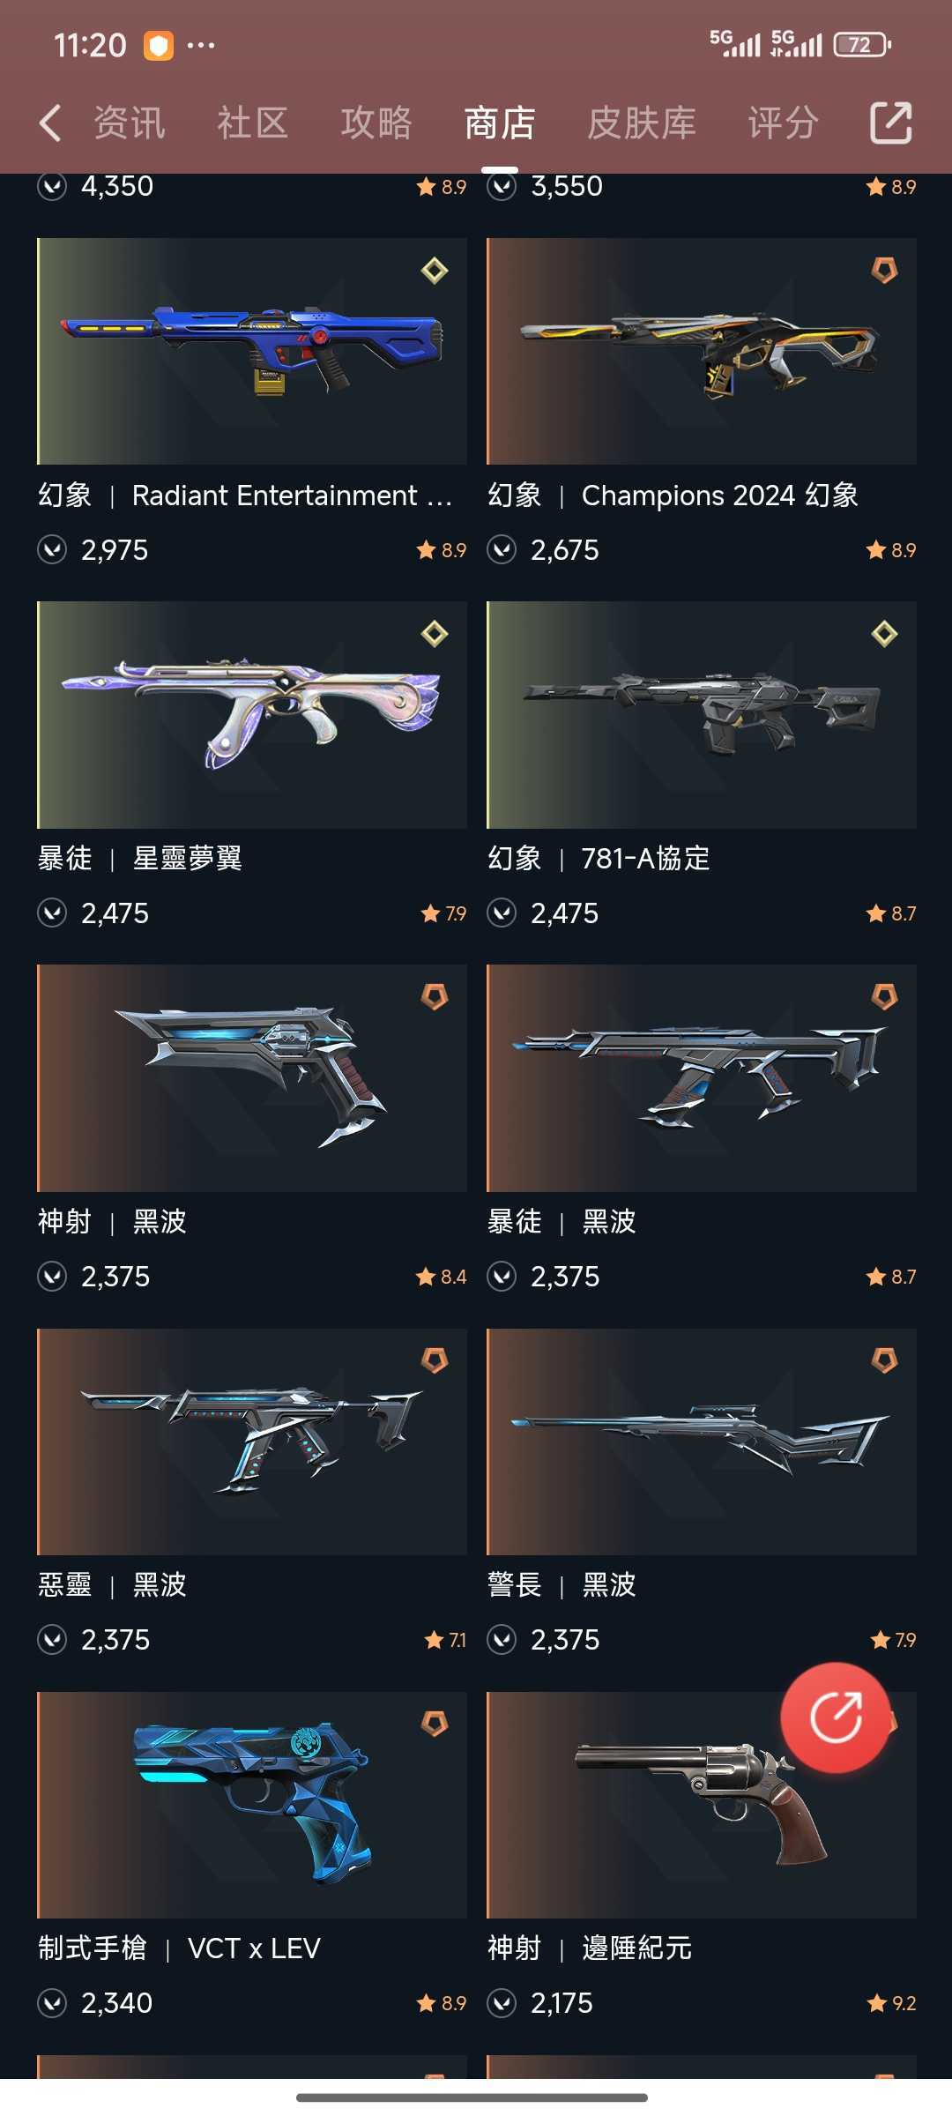Switch to the 皮肤库 tab

[x=642, y=123]
